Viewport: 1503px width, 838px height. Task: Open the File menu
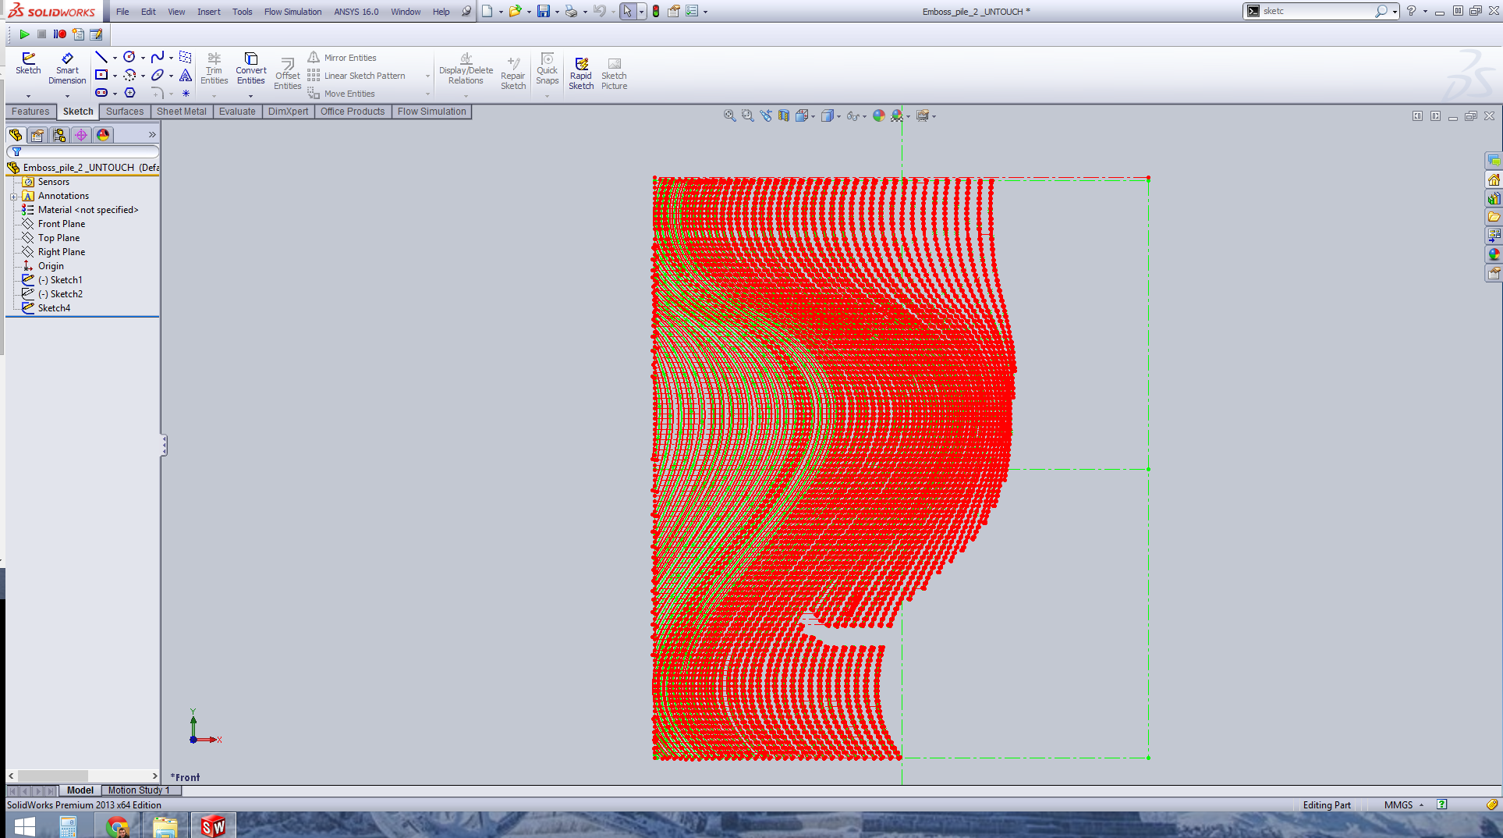(x=122, y=12)
